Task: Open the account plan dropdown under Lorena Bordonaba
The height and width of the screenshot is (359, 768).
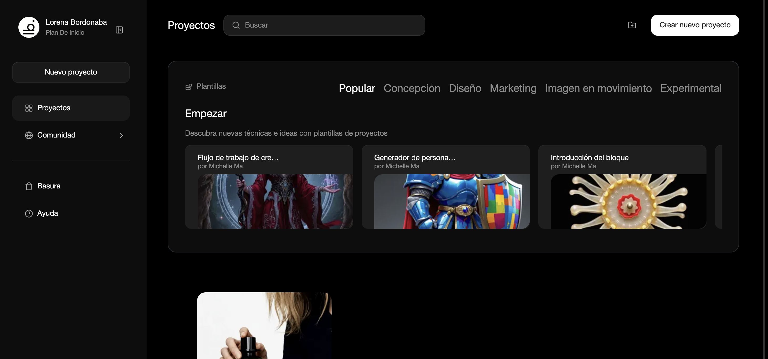Action: (65, 33)
